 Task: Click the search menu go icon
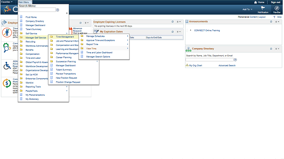point(58,10)
